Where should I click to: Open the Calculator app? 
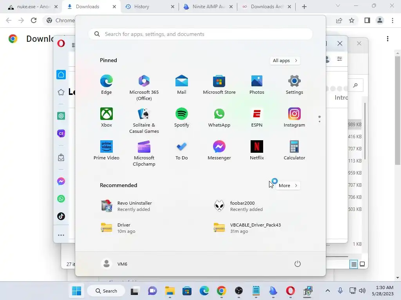[294, 150]
